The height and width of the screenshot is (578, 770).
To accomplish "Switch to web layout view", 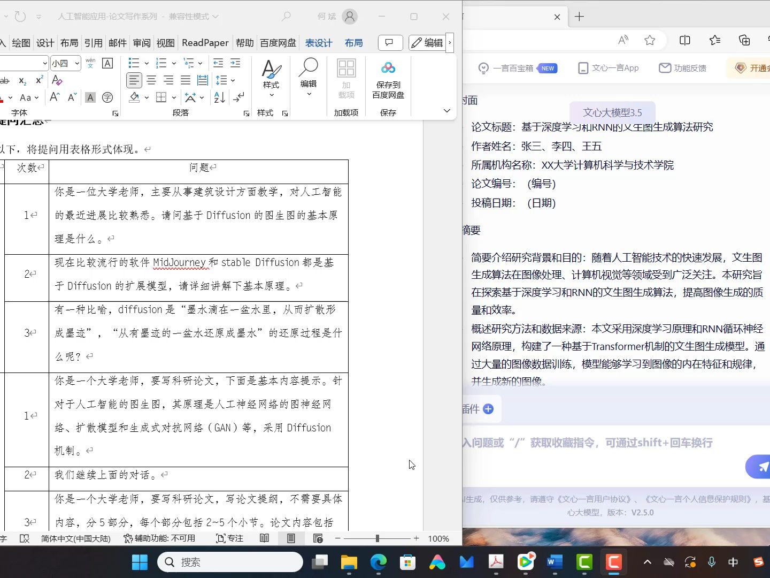I will [x=318, y=538].
